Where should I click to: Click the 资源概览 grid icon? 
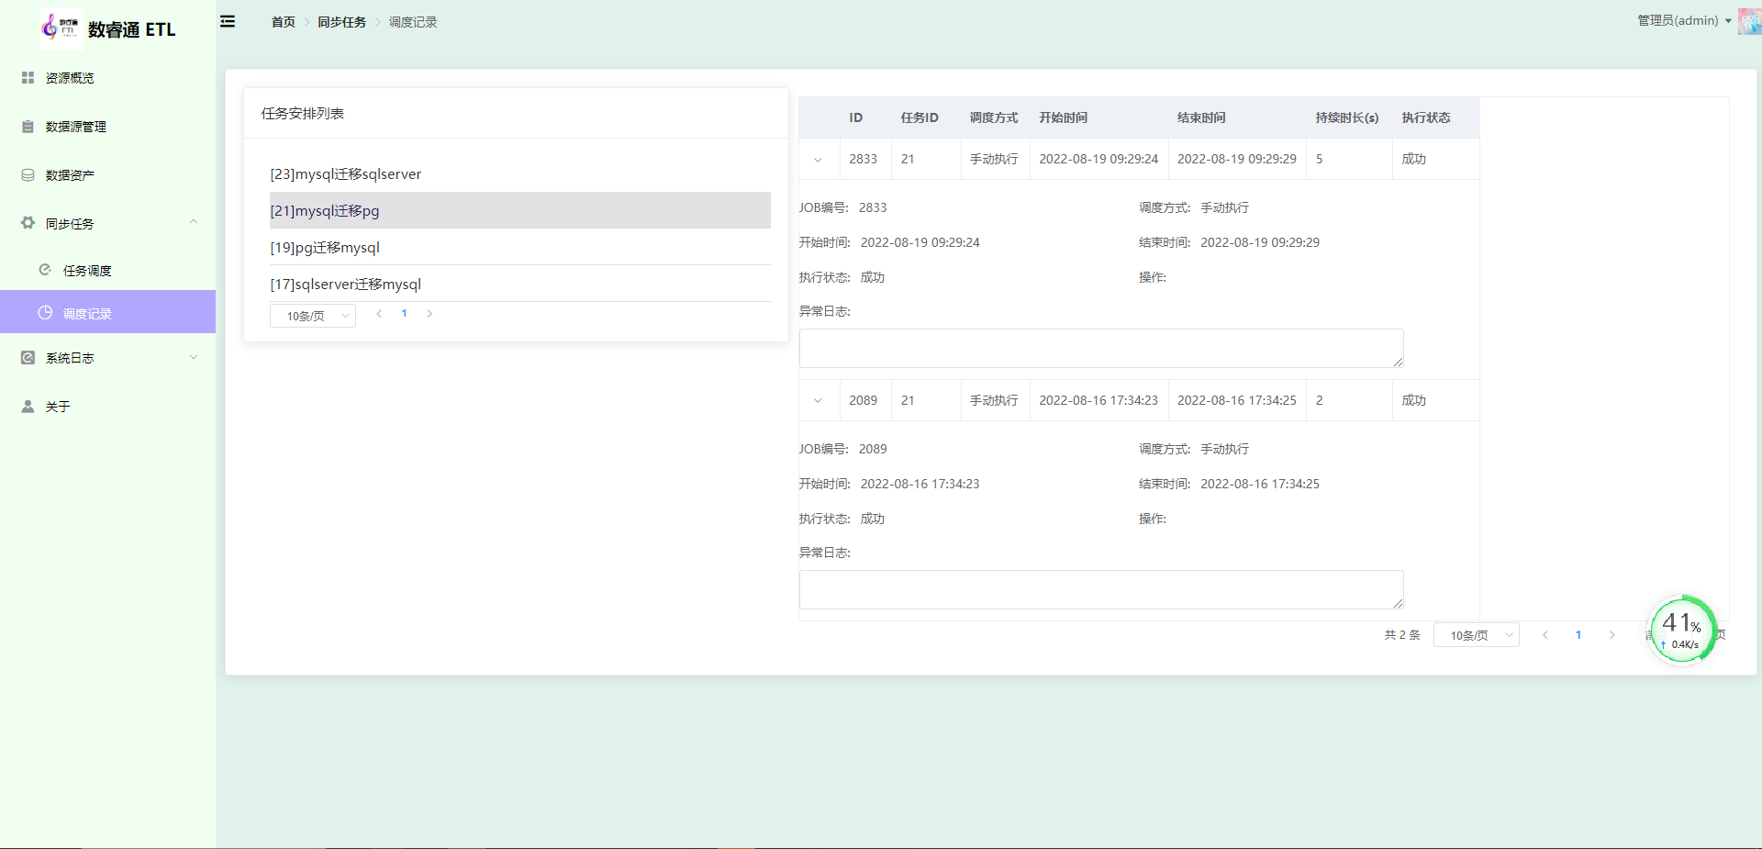(28, 78)
